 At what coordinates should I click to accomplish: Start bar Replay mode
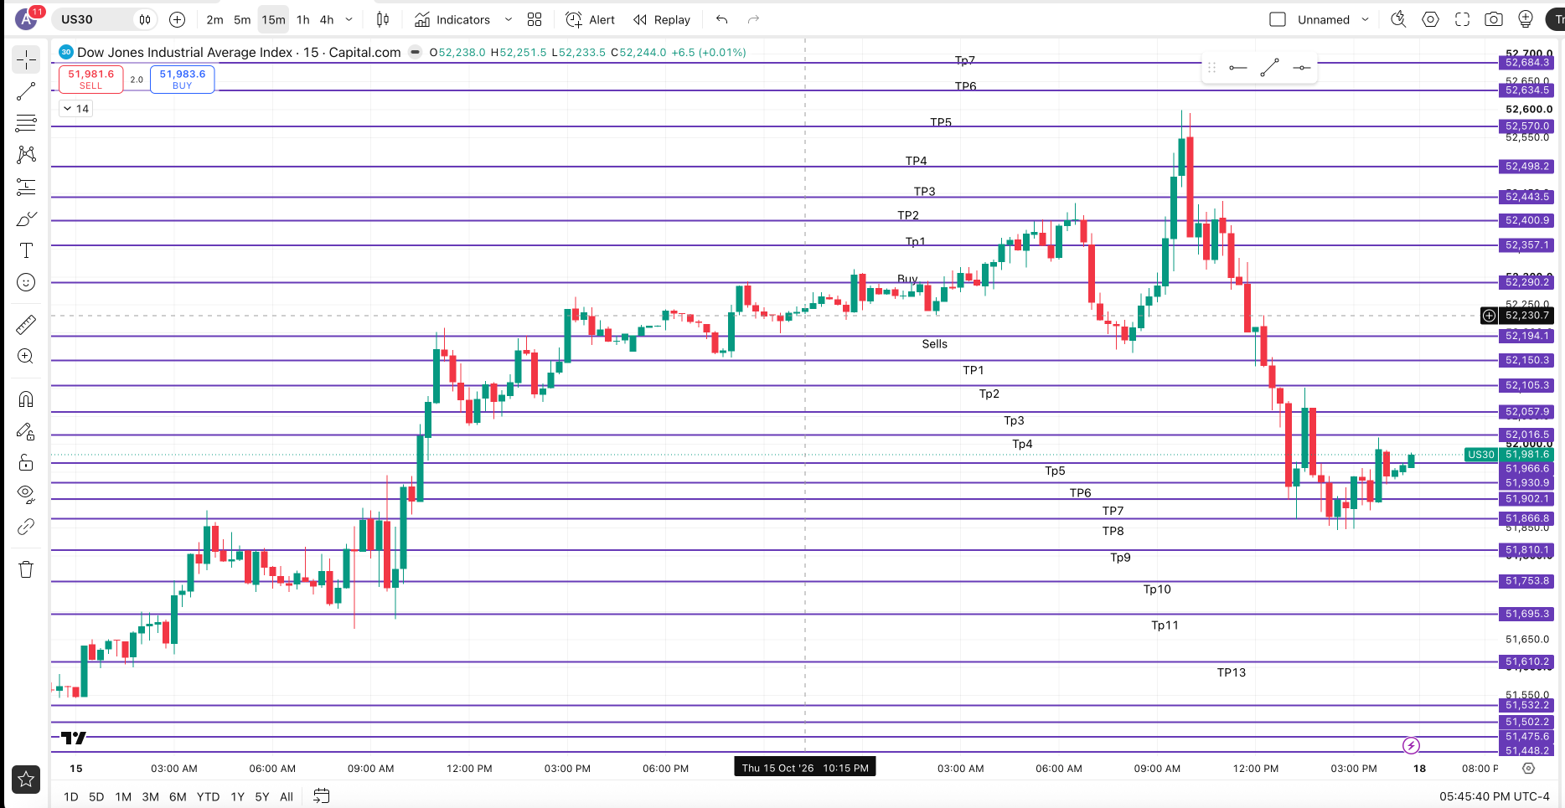pyautogui.click(x=662, y=19)
